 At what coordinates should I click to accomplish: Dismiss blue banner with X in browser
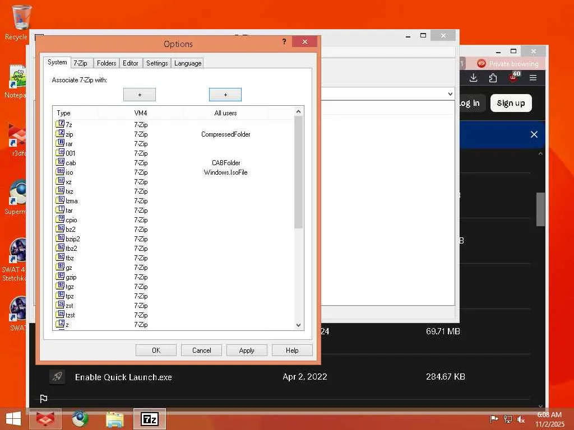pos(534,134)
